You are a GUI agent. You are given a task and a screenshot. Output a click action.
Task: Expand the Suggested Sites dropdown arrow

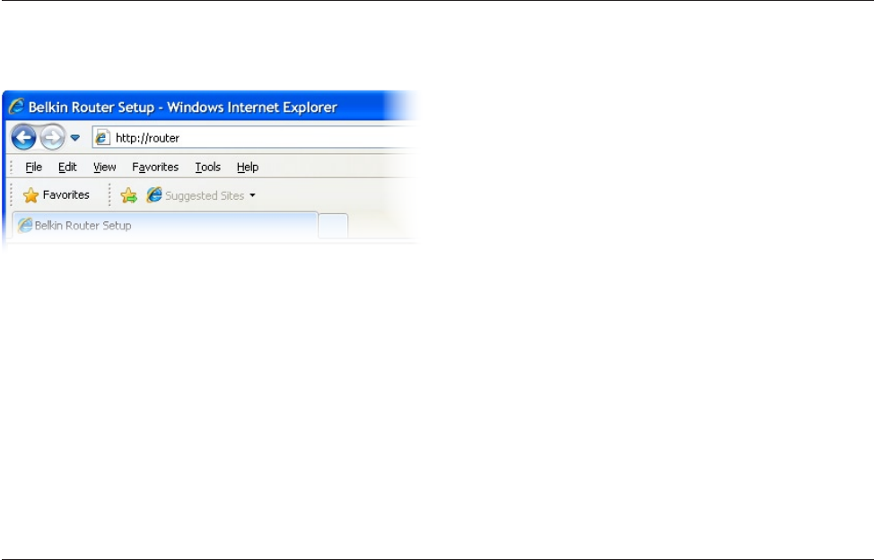click(252, 195)
